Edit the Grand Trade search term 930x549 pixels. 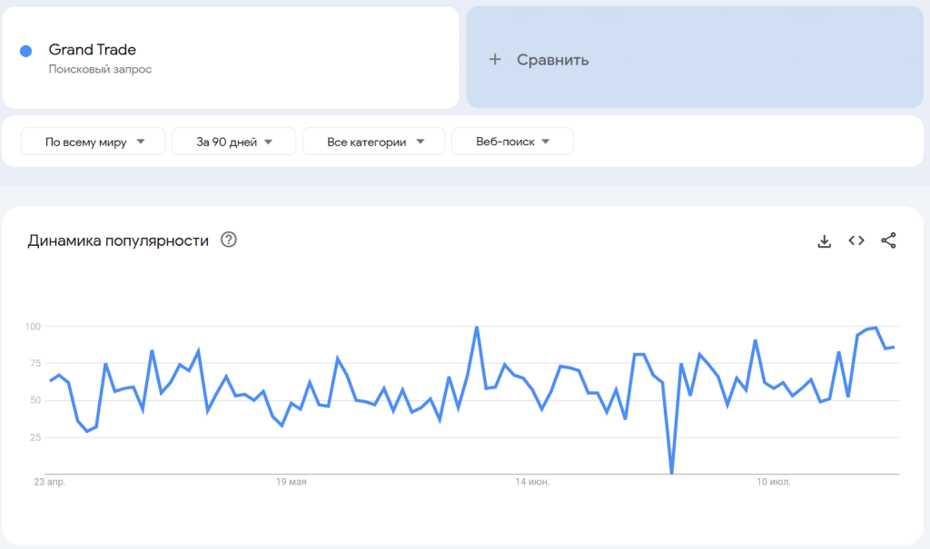click(x=93, y=50)
